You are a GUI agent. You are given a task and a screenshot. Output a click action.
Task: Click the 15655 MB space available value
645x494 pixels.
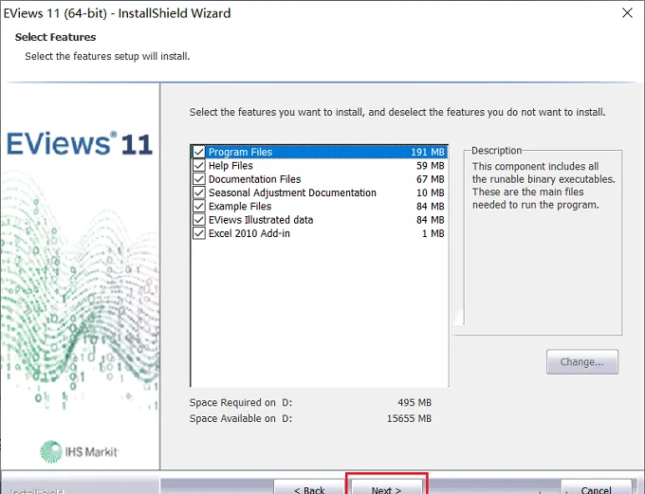410,418
